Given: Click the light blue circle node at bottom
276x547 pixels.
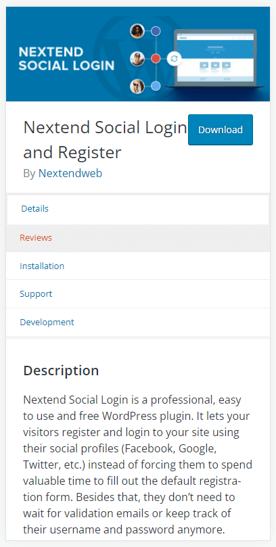Looking at the screenshot, I should pos(156,86).
